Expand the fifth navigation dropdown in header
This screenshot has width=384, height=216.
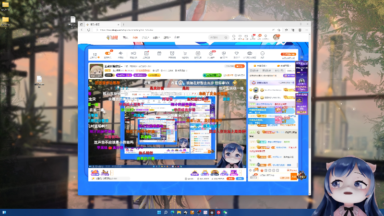pyautogui.click(x=167, y=37)
